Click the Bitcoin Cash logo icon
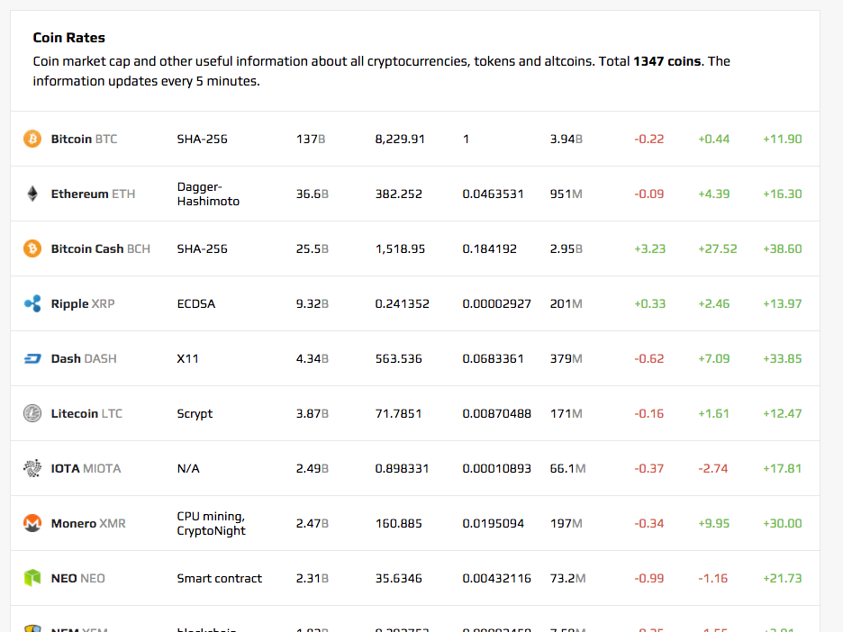This screenshot has height=632, width=843. pyautogui.click(x=32, y=248)
